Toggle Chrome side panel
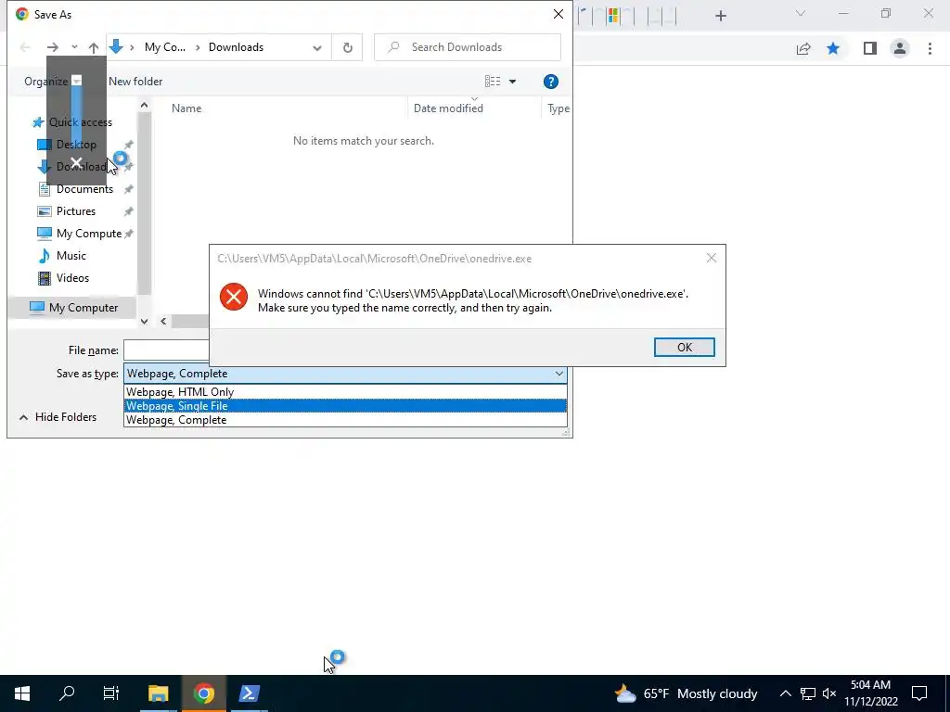The width and height of the screenshot is (950, 712). tap(870, 48)
